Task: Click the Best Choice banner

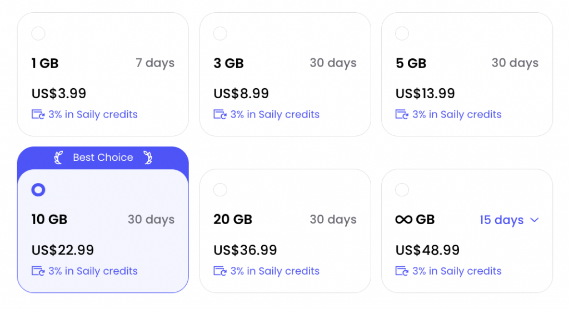Action: point(103,158)
